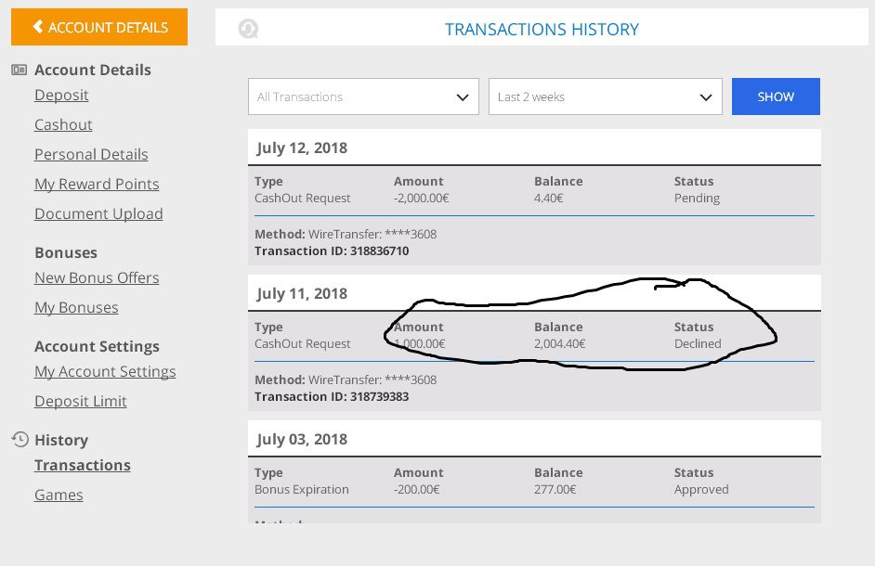Click the Account Details sidebar heading

point(93,70)
